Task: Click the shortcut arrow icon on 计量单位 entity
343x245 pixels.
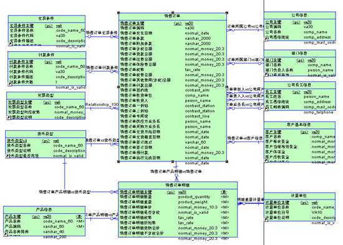Action: point(266,219)
